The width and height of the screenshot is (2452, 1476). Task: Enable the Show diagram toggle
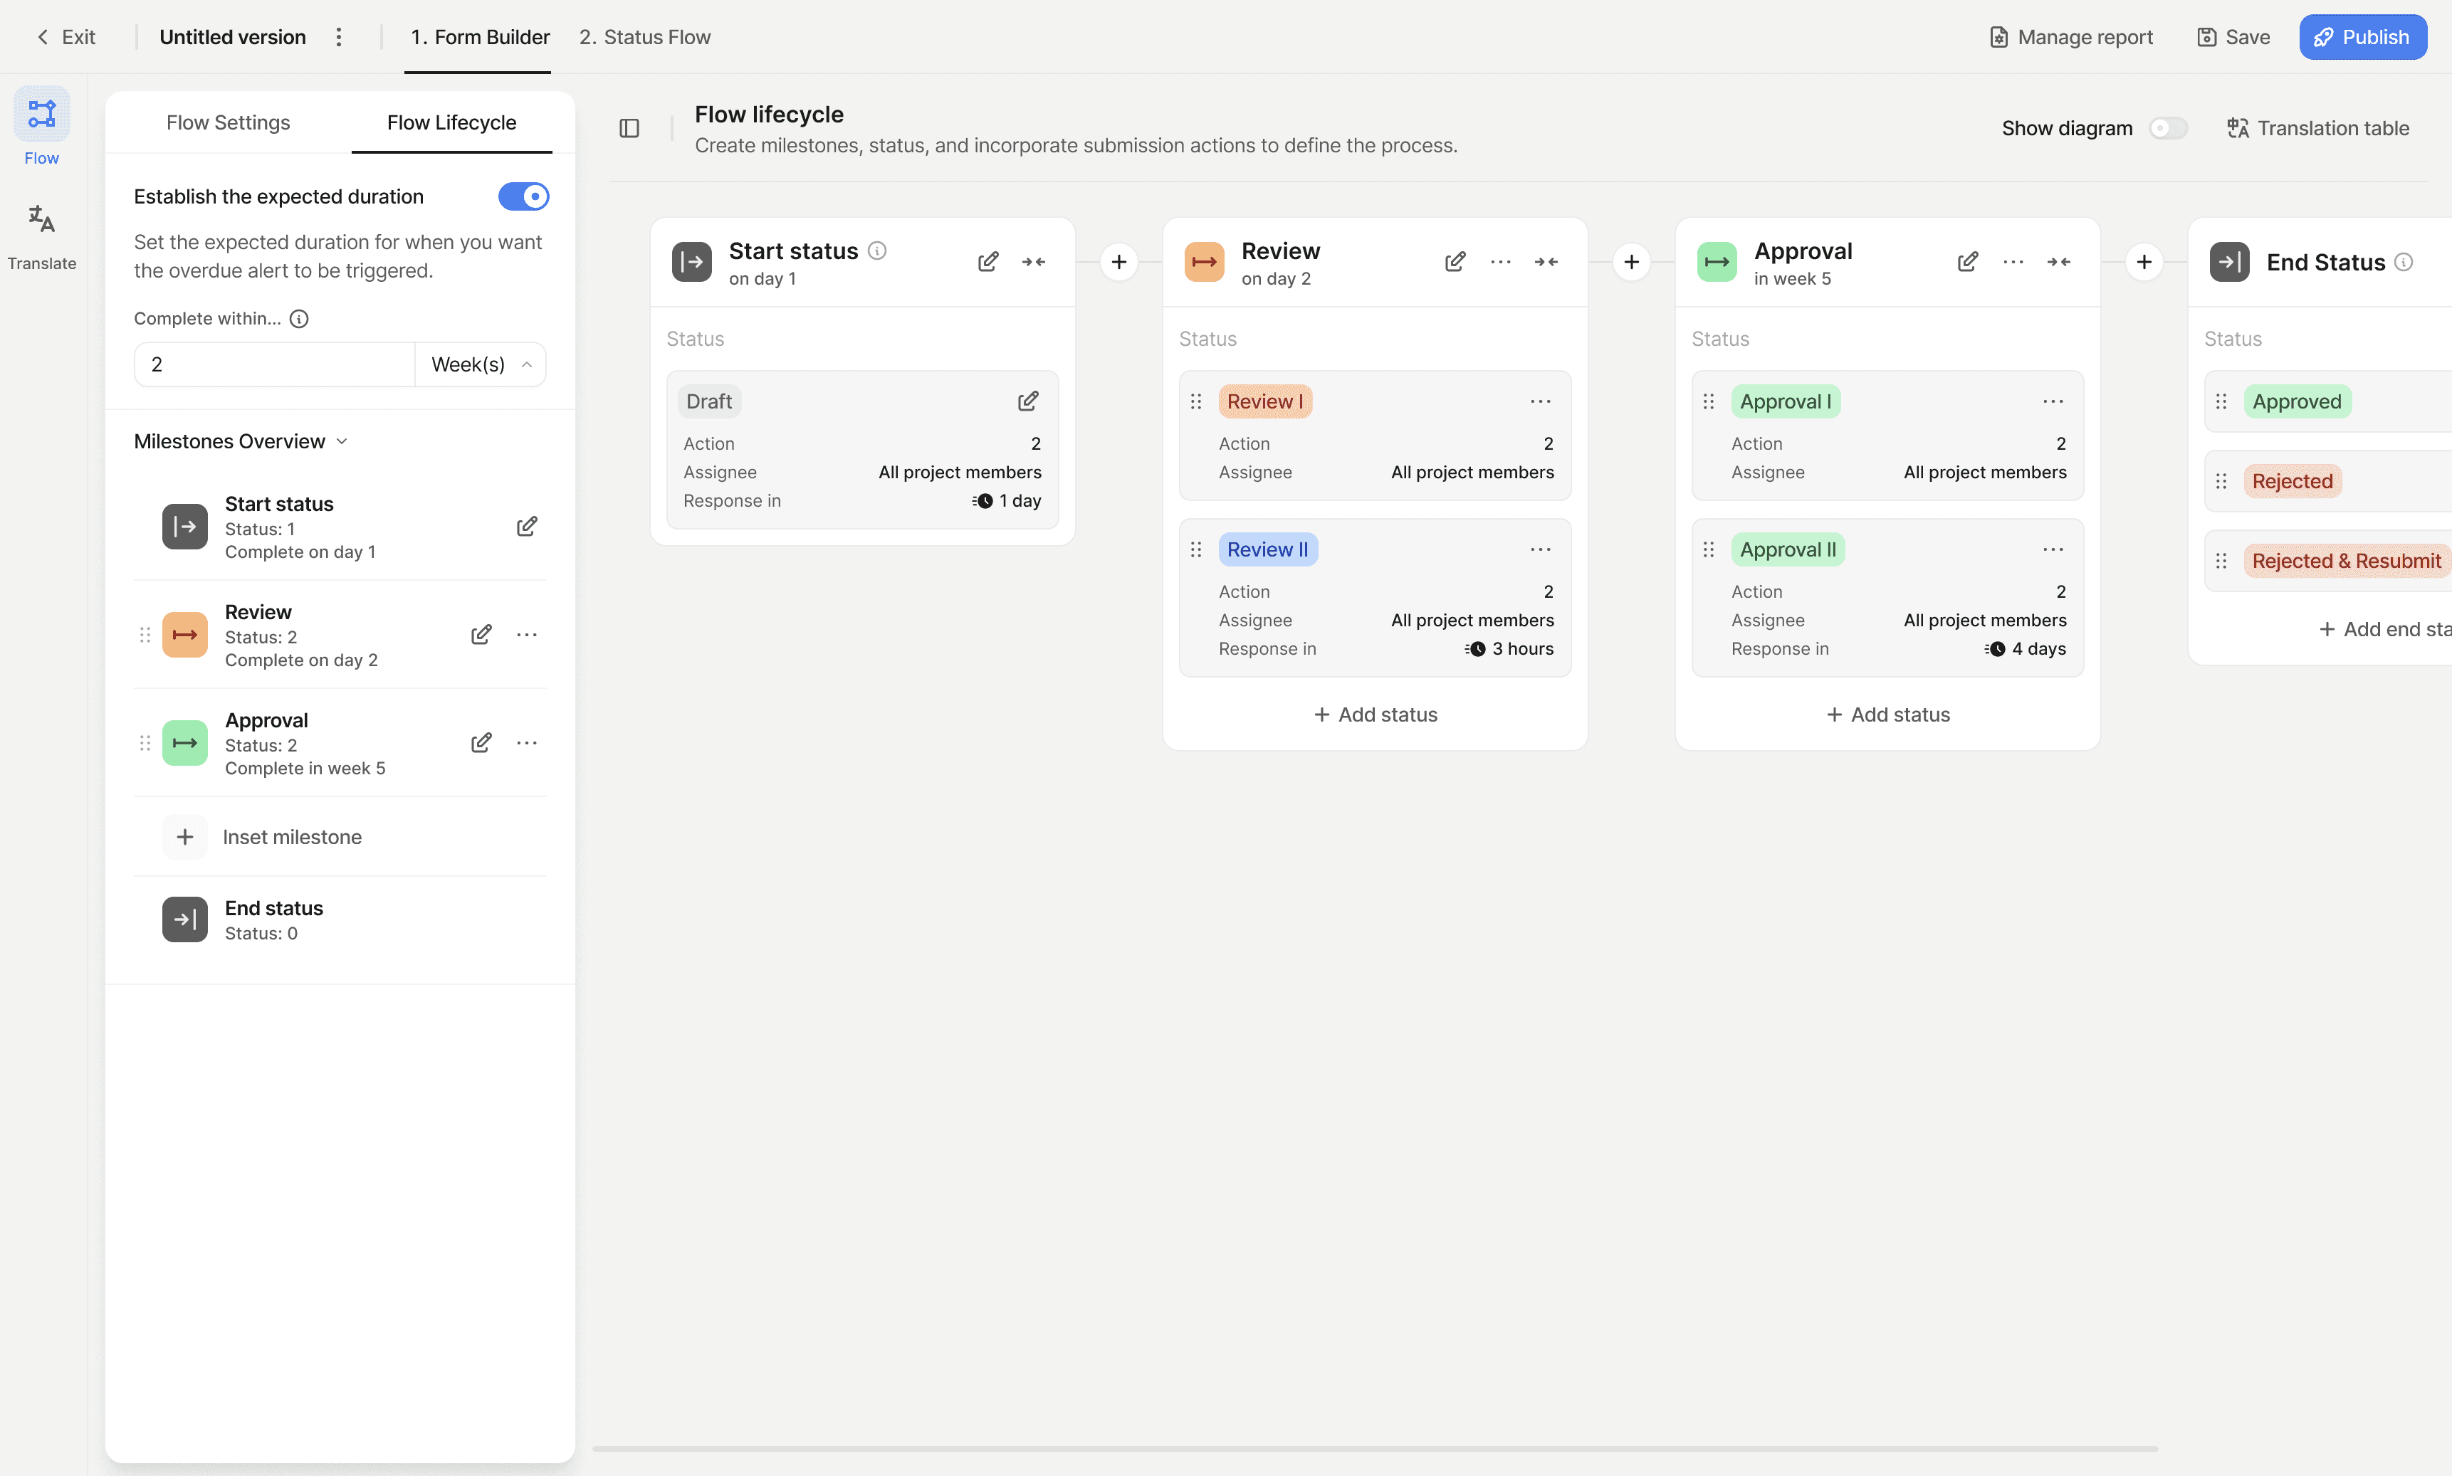pyautogui.click(x=2167, y=128)
